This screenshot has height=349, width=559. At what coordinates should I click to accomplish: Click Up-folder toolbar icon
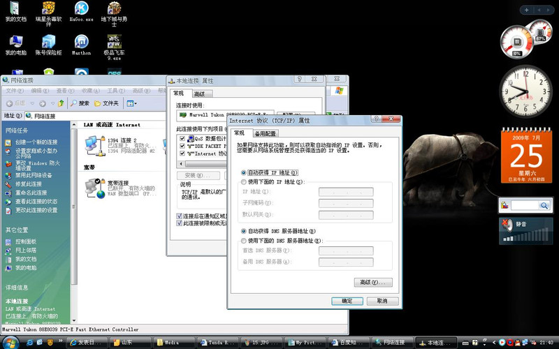point(61,103)
